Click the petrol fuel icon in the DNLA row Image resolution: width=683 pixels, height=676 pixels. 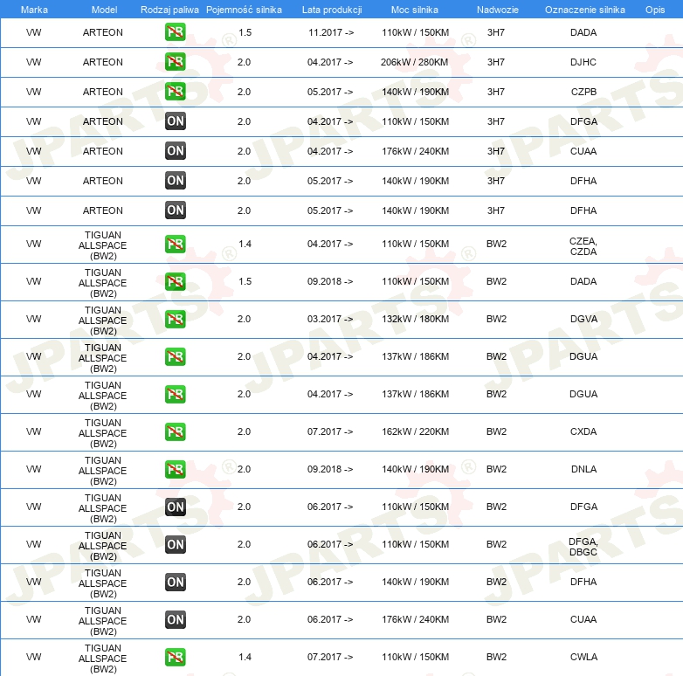[175, 469]
